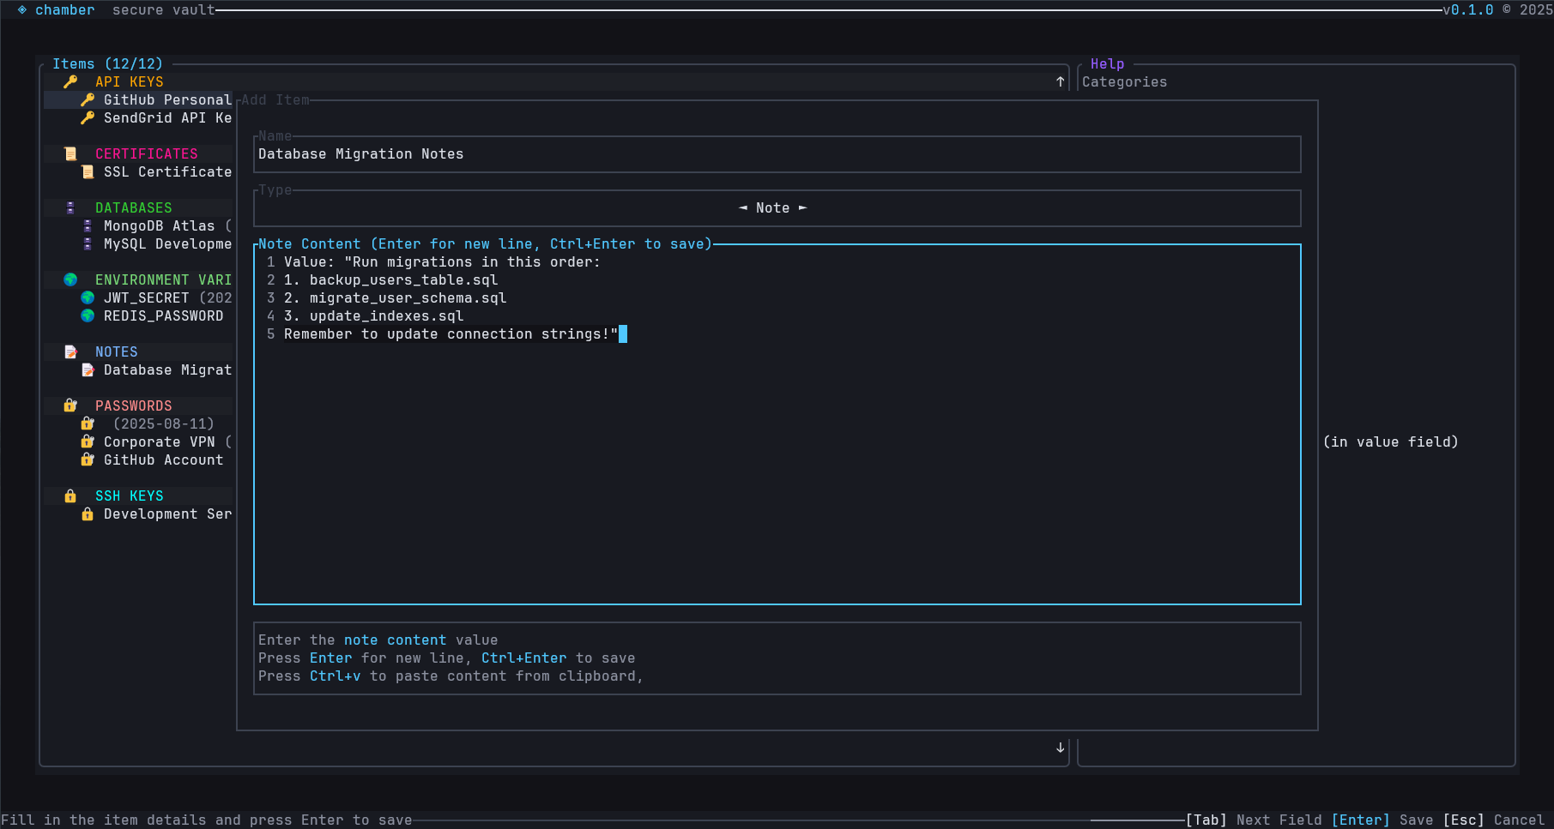Screen dimensions: 1554x829
Task: Click the globe icon next to REDIS_PASSWORD
Action: 88,316
